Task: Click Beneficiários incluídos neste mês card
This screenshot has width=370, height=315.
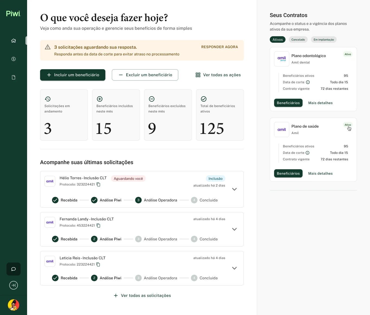Action: click(116, 115)
